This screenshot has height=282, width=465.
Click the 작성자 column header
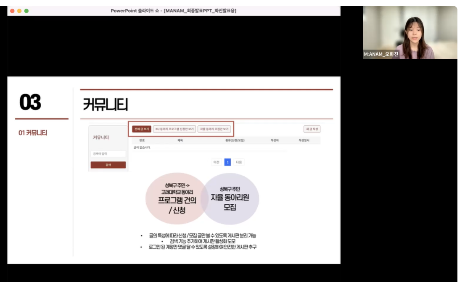275,140
